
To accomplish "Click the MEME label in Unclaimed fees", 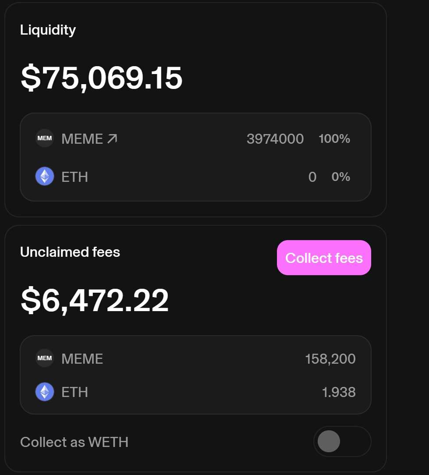I will [82, 359].
